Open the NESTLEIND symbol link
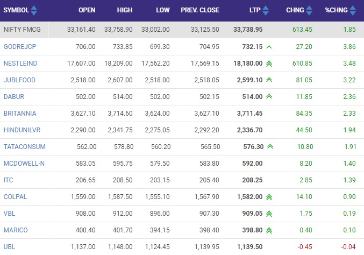 pyautogui.click(x=20, y=63)
